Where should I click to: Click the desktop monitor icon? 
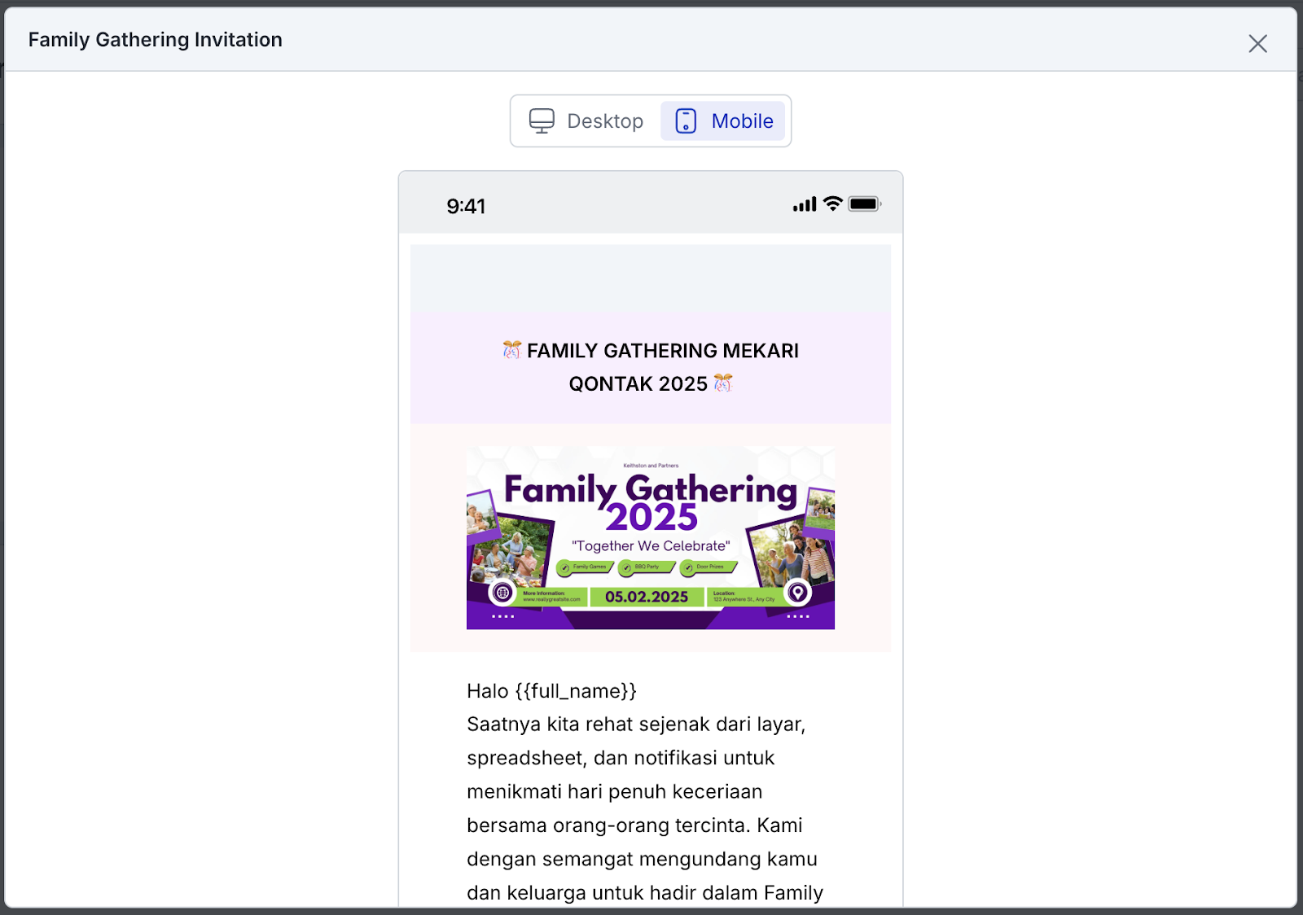coord(542,120)
